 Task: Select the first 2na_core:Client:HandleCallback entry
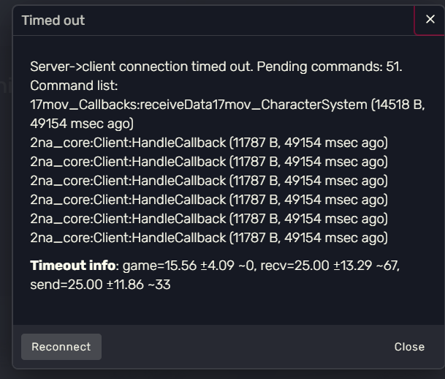[209, 143]
